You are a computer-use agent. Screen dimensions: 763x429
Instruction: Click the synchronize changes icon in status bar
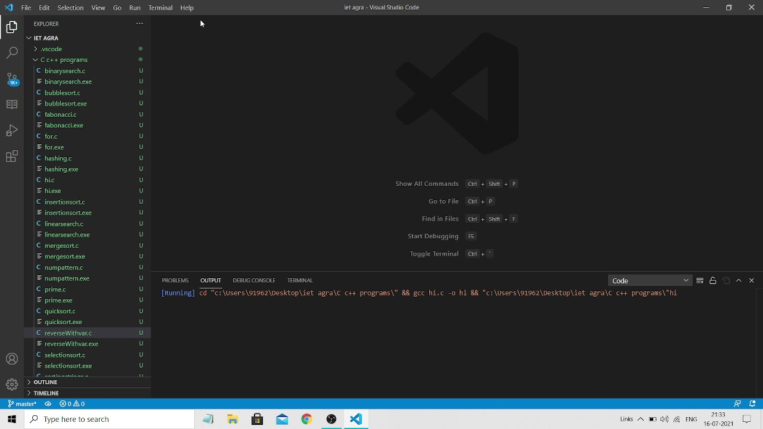pos(48,404)
